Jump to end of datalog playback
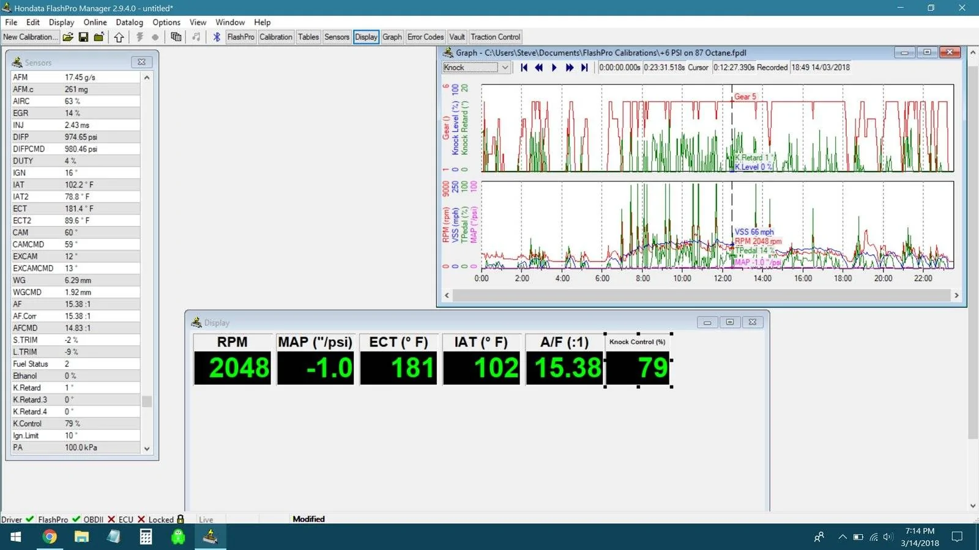The height and width of the screenshot is (550, 979). tap(584, 68)
